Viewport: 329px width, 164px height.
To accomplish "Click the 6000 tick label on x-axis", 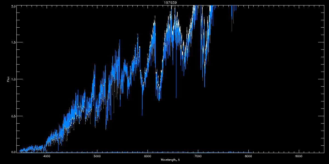I will click(x=148, y=156).
